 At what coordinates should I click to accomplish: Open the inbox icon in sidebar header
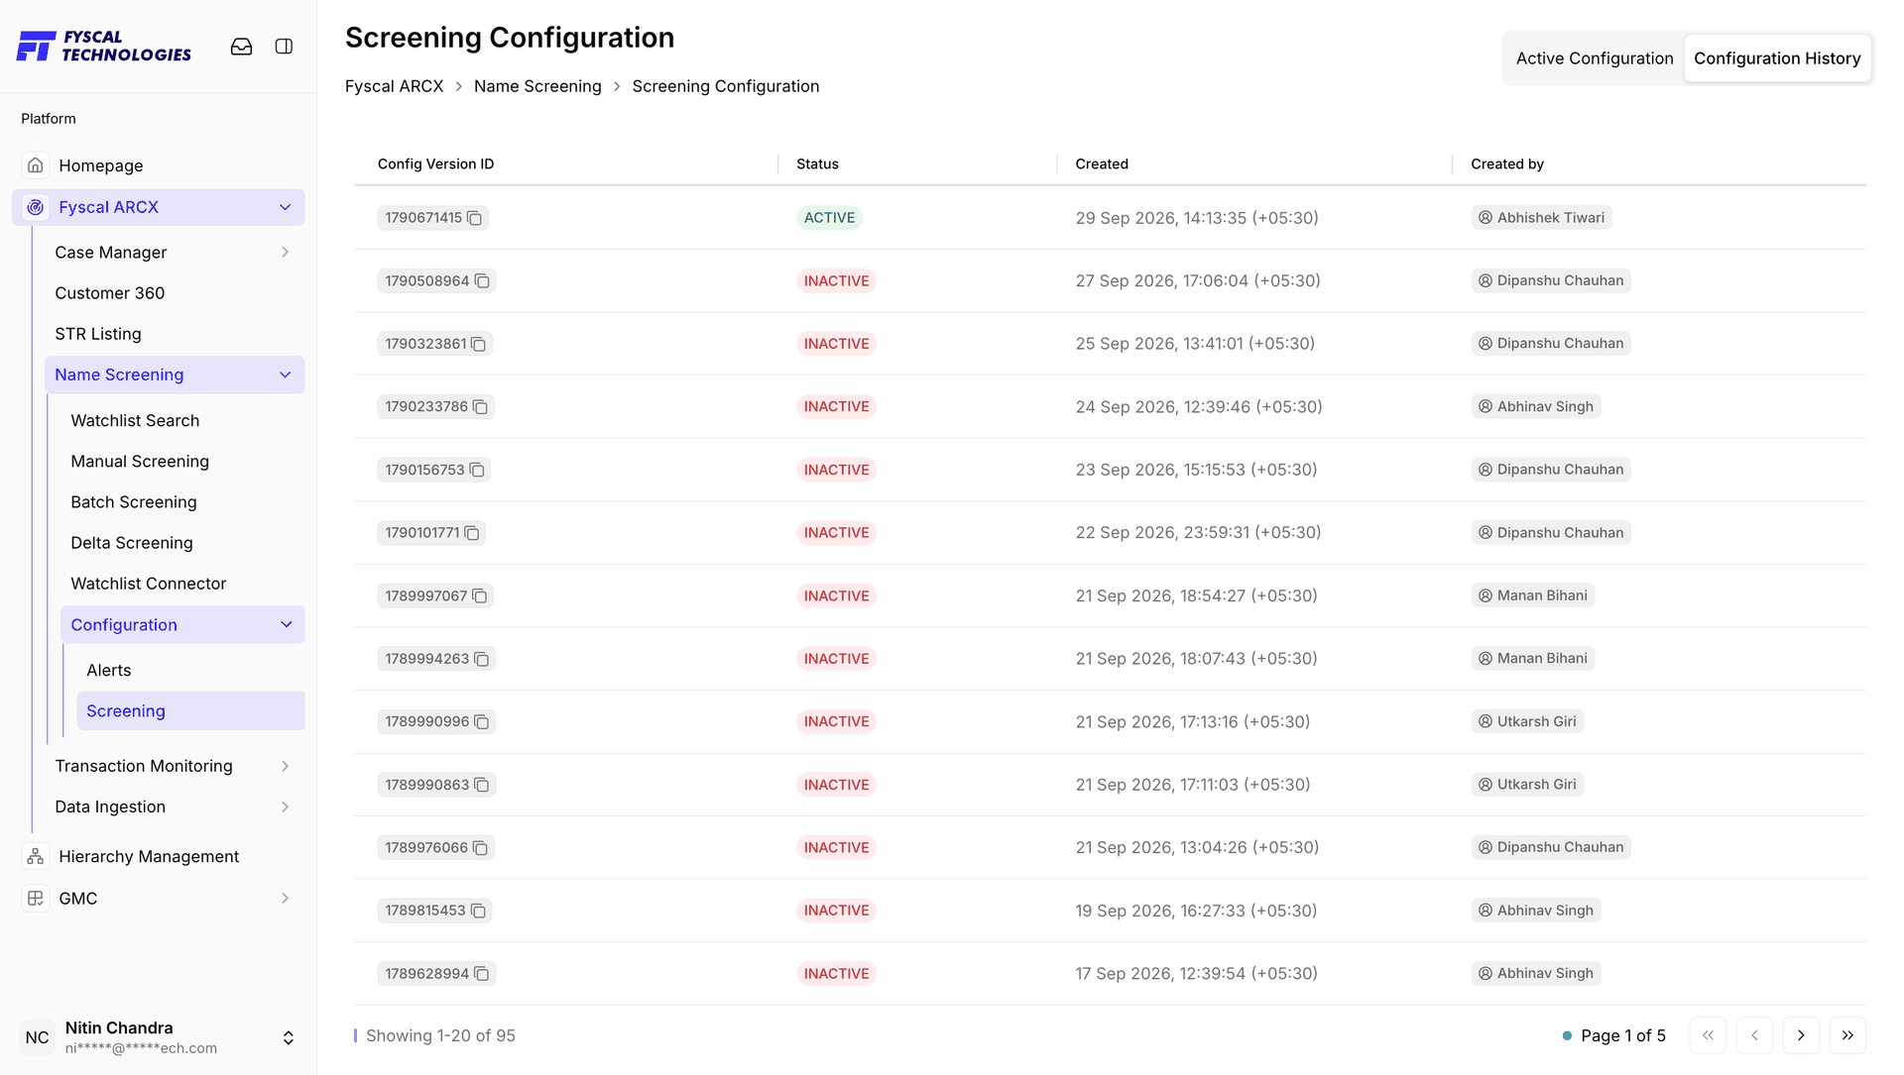tap(241, 47)
